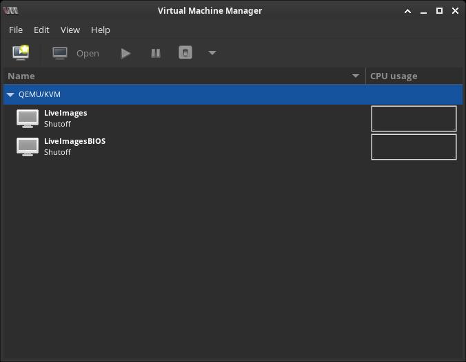Viewport: 466px width, 362px height.
Task: Select the LiveImages virtual machine name
Action: coord(65,113)
